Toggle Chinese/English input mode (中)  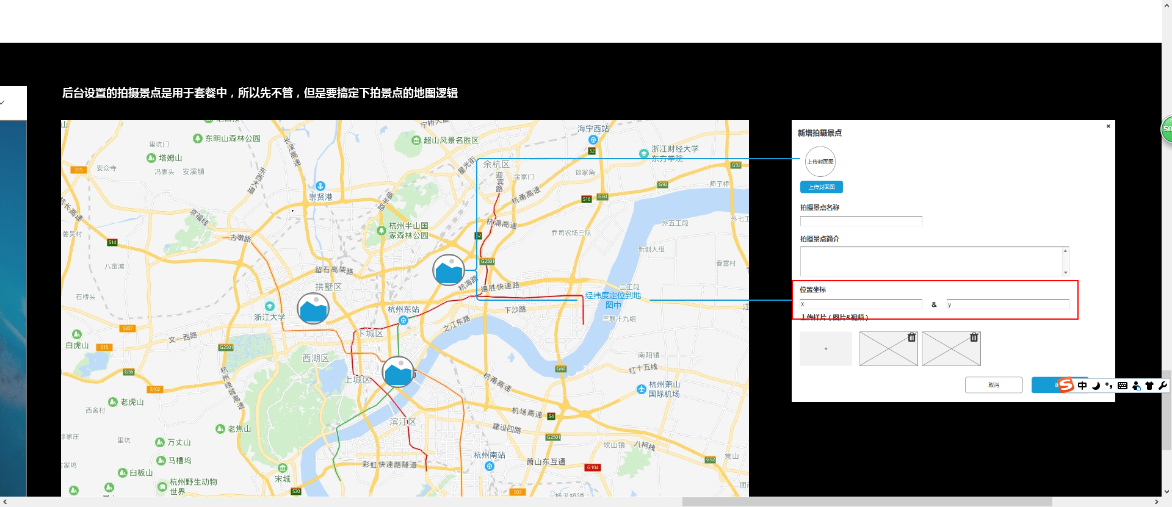coord(1082,386)
